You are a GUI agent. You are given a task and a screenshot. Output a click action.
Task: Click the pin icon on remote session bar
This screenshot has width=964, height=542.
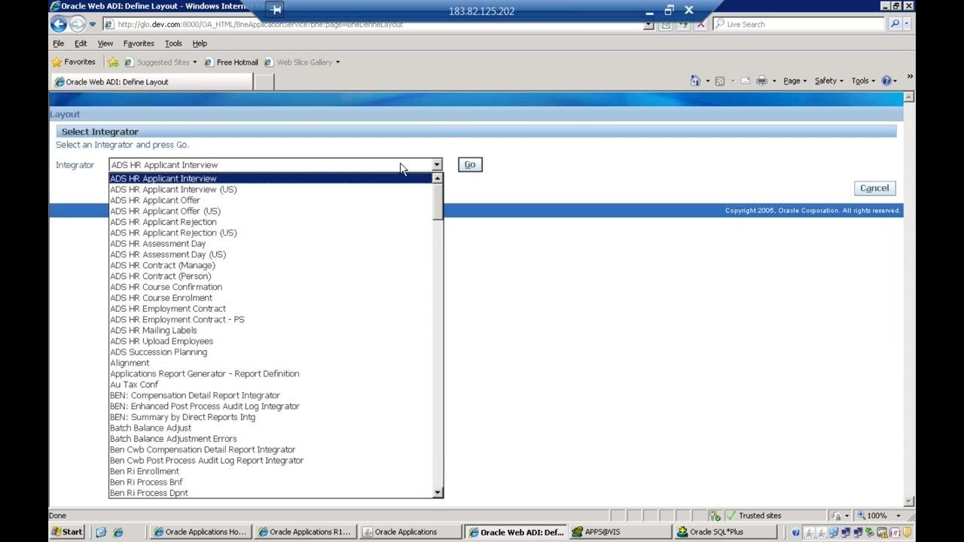pyautogui.click(x=276, y=11)
